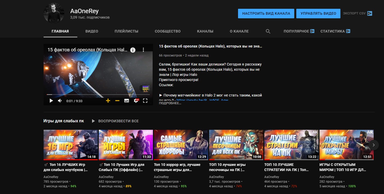Click the 66 просмотров • 2 недели назад line
The height and width of the screenshot is (194, 384).
184,55
